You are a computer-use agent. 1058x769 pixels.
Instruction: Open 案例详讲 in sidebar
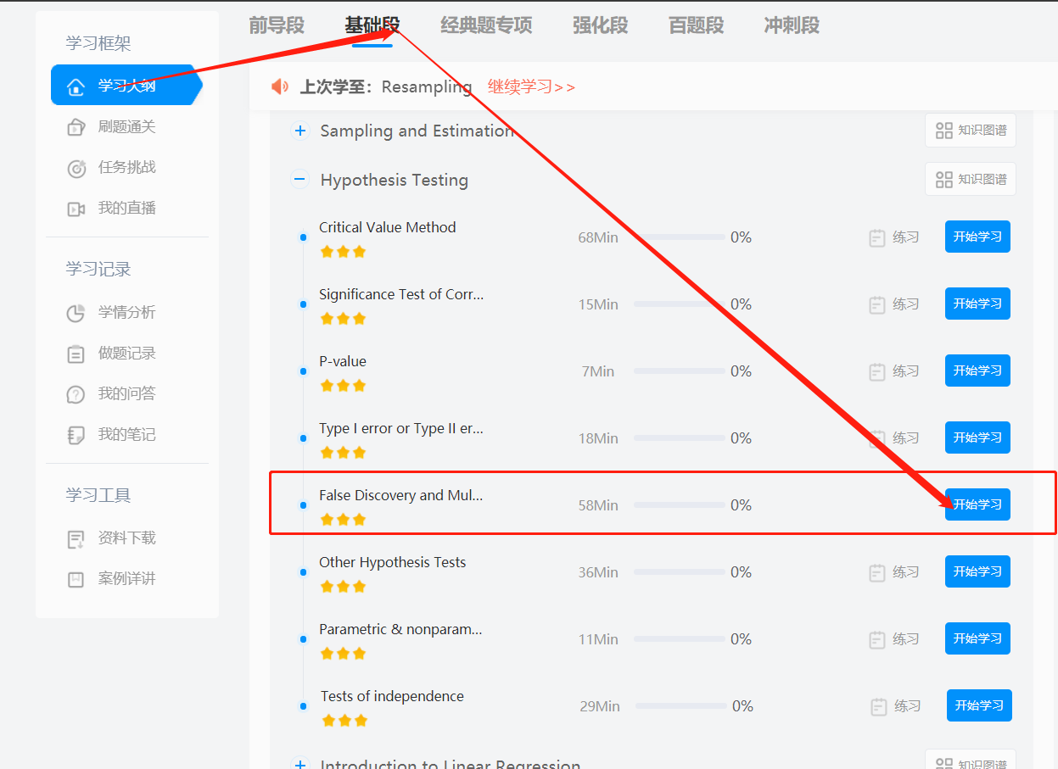click(x=126, y=579)
